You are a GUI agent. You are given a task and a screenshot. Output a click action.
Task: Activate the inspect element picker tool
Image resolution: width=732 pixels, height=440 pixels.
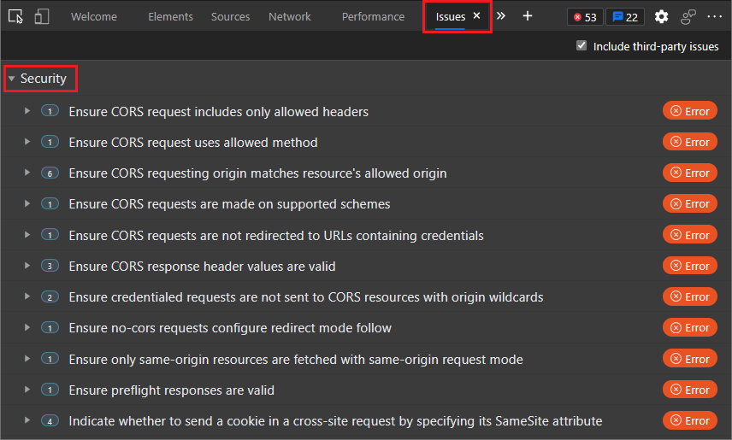[x=15, y=16]
